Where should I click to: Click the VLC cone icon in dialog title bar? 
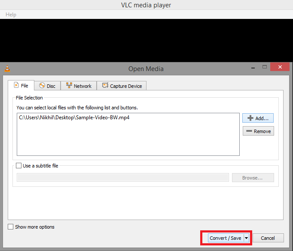7,69
